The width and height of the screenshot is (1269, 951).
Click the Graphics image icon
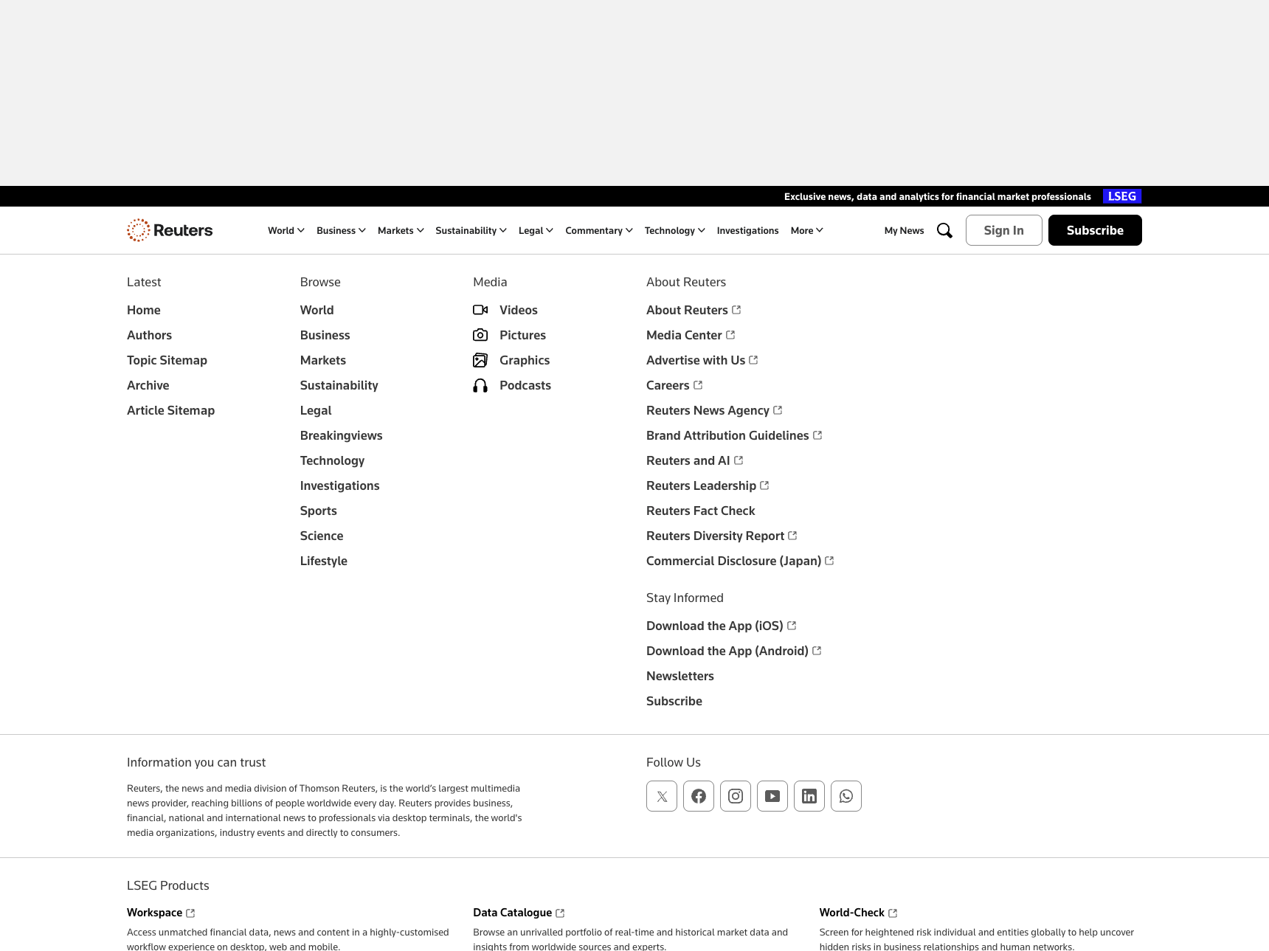(x=480, y=360)
